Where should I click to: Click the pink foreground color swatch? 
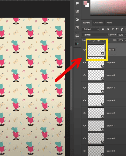coord(85,3)
